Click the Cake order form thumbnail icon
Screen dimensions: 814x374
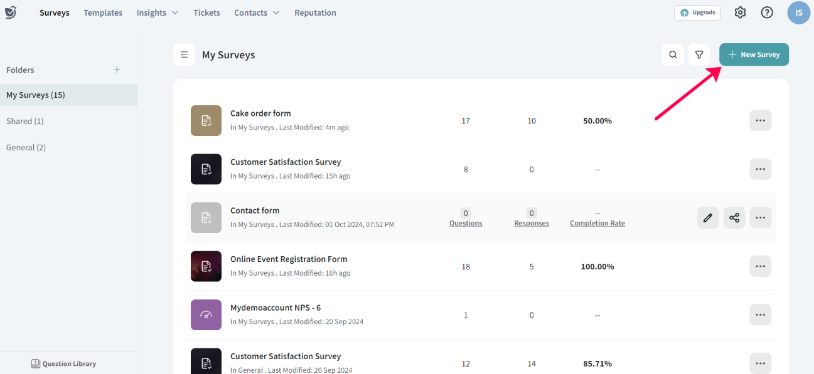tap(206, 120)
